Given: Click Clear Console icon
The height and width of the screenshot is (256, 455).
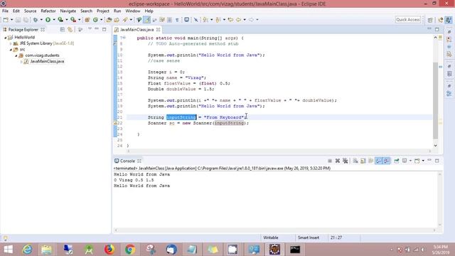Looking at the screenshot, I should click(355, 161).
